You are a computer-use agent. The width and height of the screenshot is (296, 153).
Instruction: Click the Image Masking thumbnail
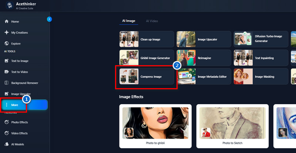[243, 76]
